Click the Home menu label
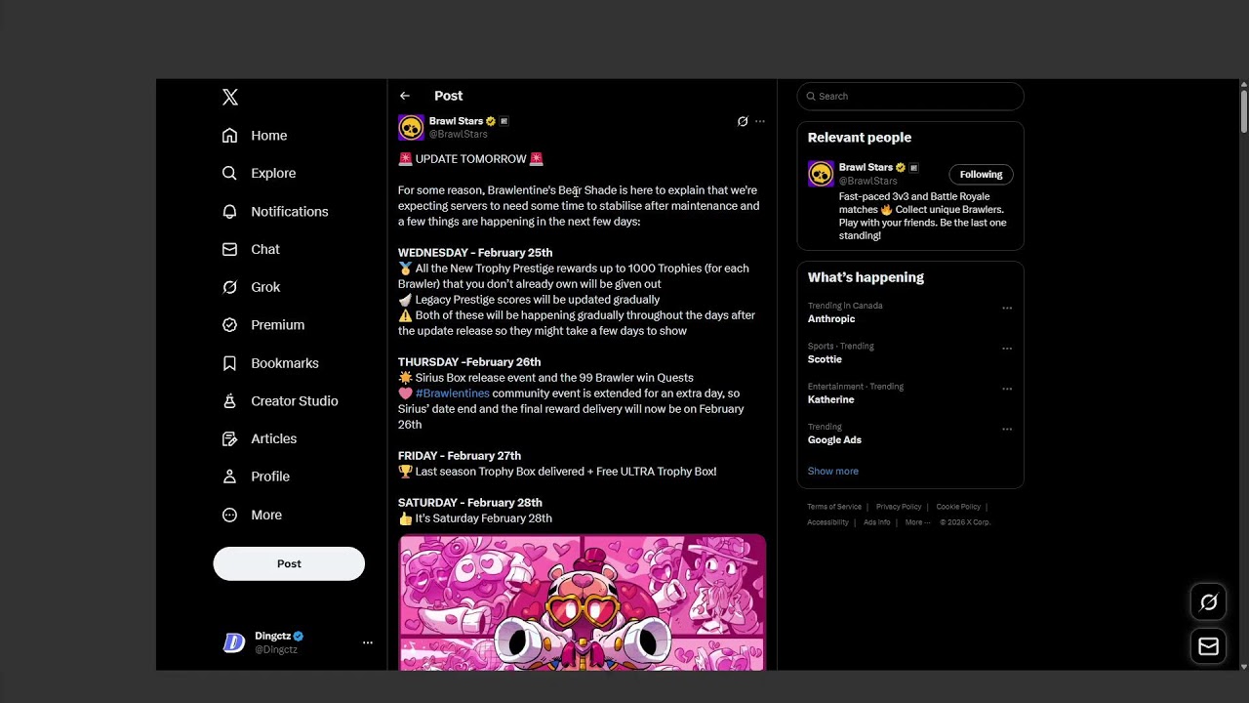The width and height of the screenshot is (1249, 703). 269,136
